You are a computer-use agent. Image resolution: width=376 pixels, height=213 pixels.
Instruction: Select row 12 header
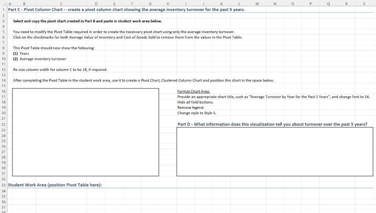(4, 69)
